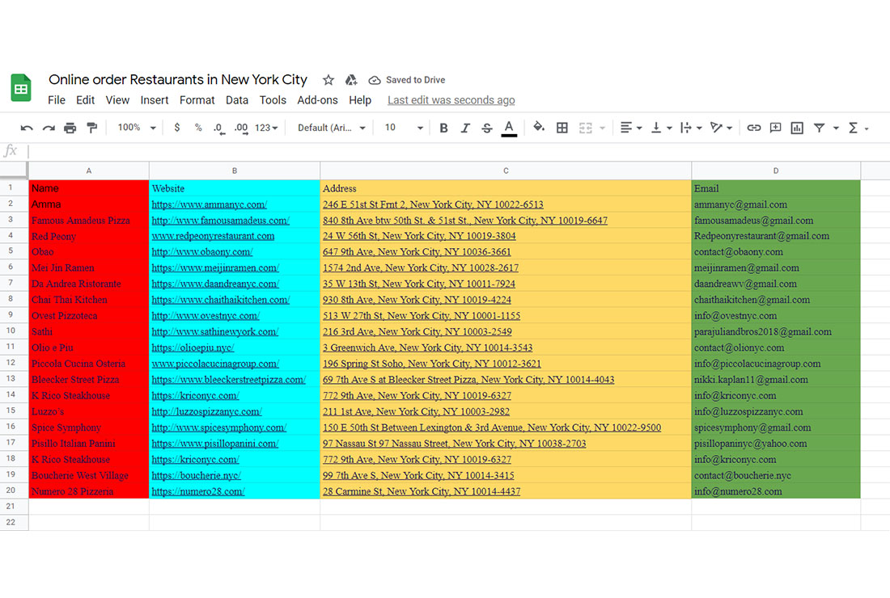The height and width of the screenshot is (598, 890).
Task: Open the text wrapping dropdown
Action: tap(691, 128)
